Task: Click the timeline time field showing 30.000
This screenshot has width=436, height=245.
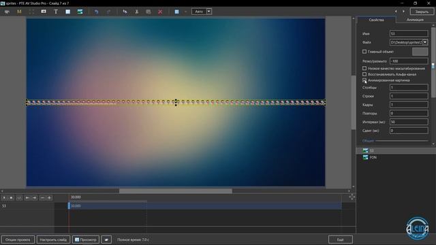Action: click(x=76, y=197)
